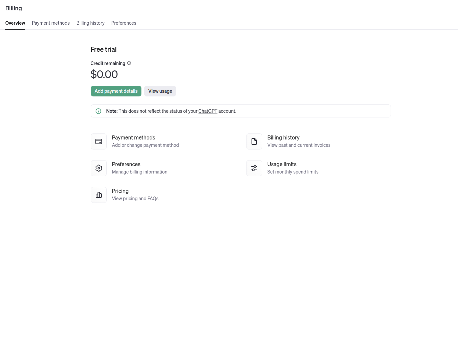Click the green info icon in the note
458x338 pixels.
pos(98,111)
